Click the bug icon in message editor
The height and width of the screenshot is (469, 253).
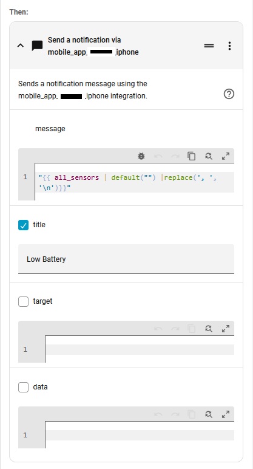click(x=141, y=156)
